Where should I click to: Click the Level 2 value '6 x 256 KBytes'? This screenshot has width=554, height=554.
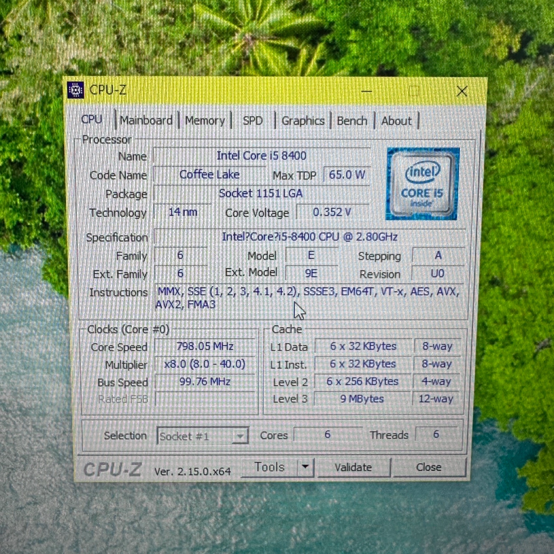point(363,381)
